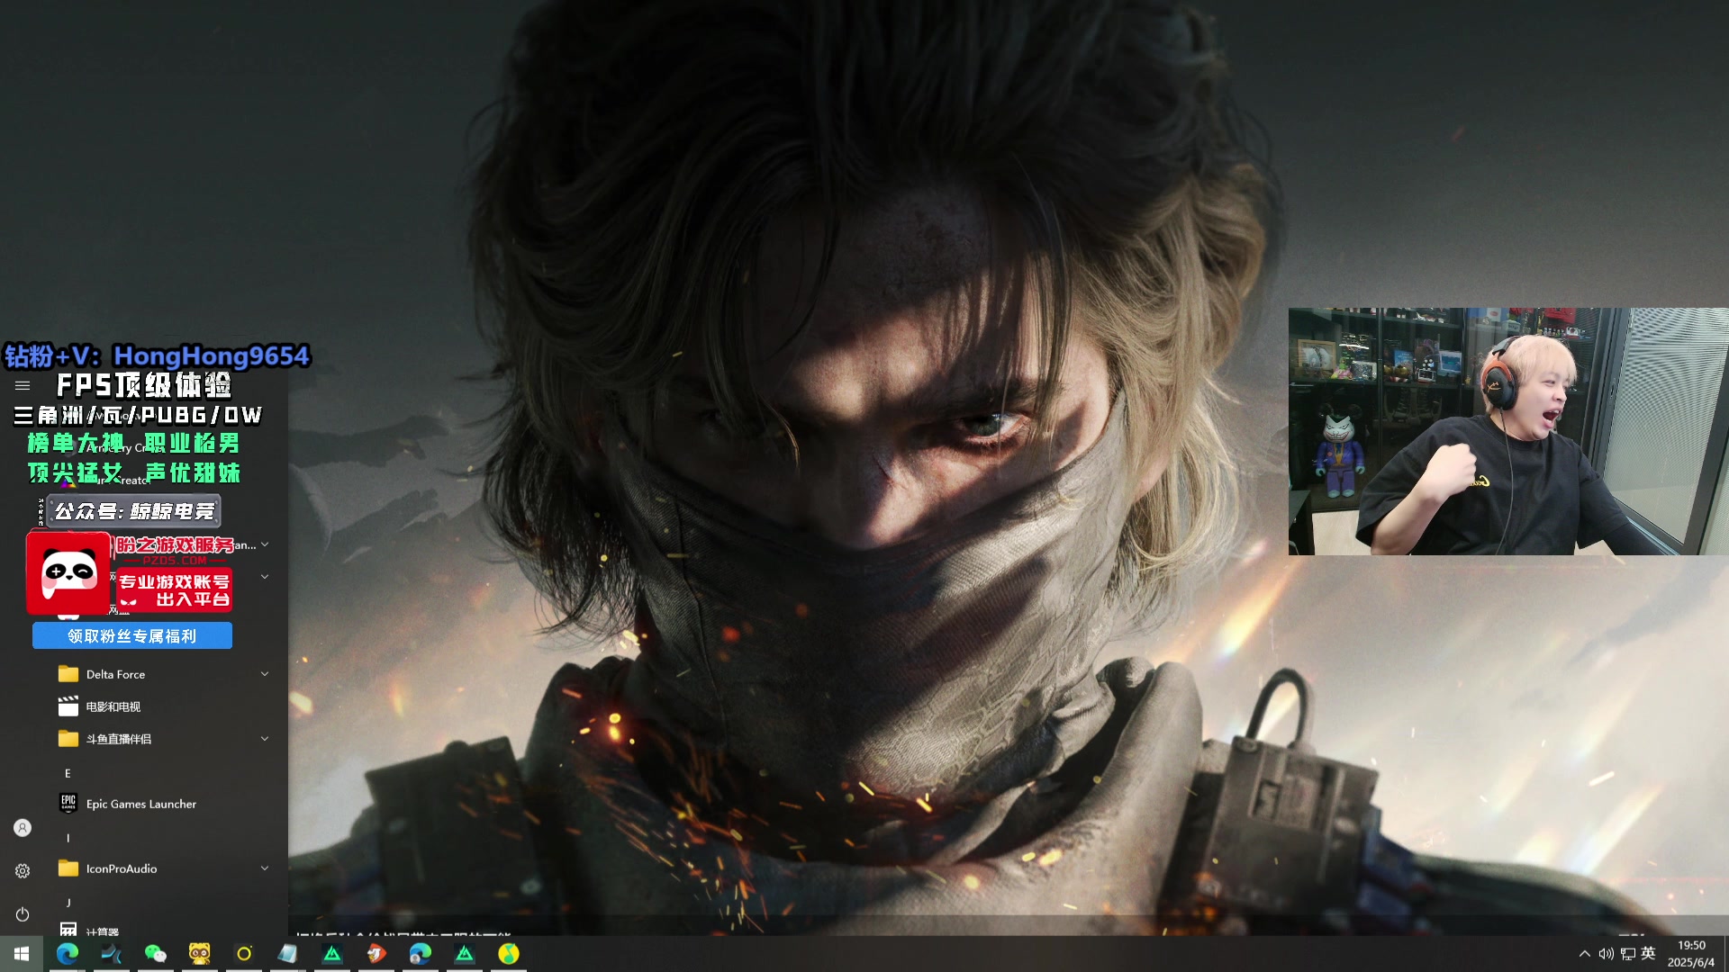1729x972 pixels.
Task: Click the streamer webcam video
Action: [1508, 431]
